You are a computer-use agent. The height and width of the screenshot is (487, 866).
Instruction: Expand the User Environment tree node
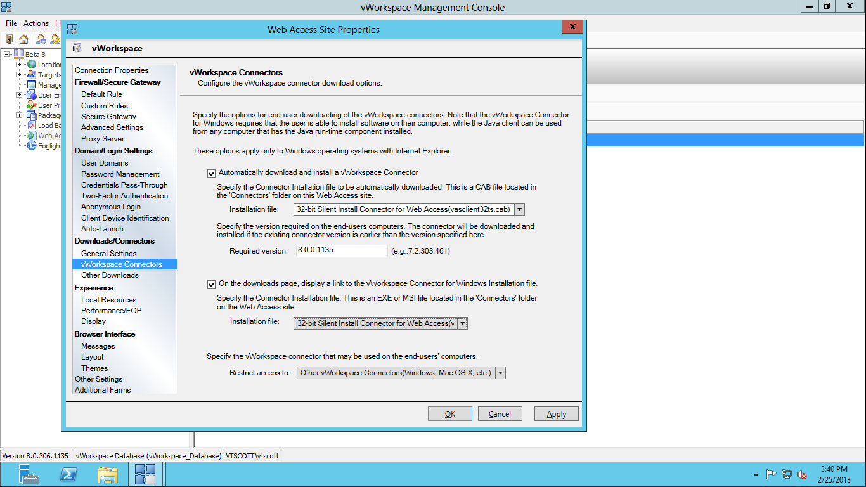[x=20, y=94]
